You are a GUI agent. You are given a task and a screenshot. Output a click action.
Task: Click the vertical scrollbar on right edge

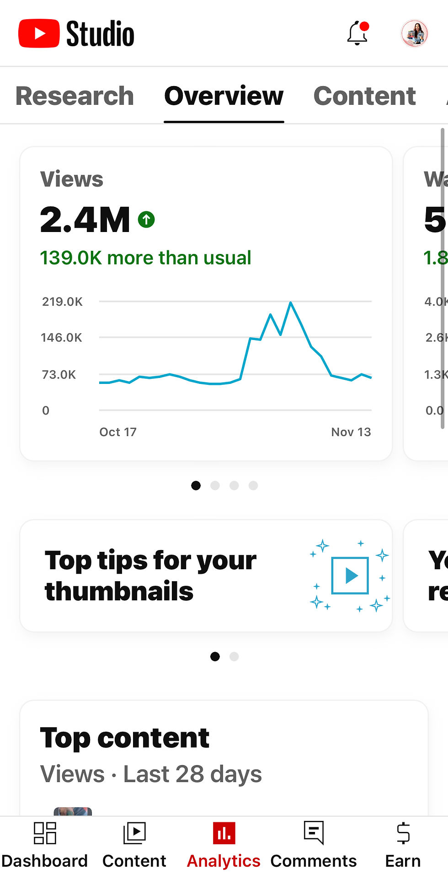point(443,278)
